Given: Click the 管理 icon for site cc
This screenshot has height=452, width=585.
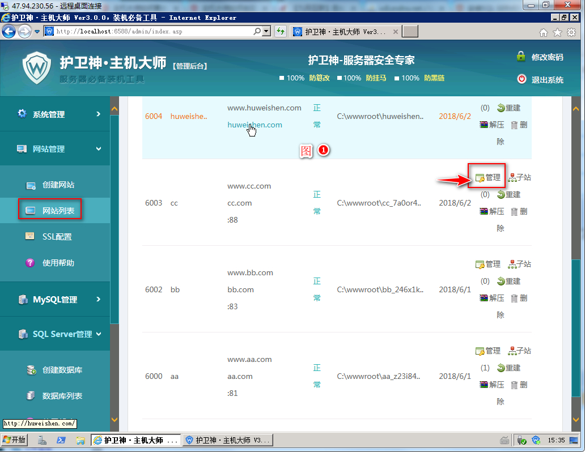Looking at the screenshot, I should pyautogui.click(x=480, y=178).
